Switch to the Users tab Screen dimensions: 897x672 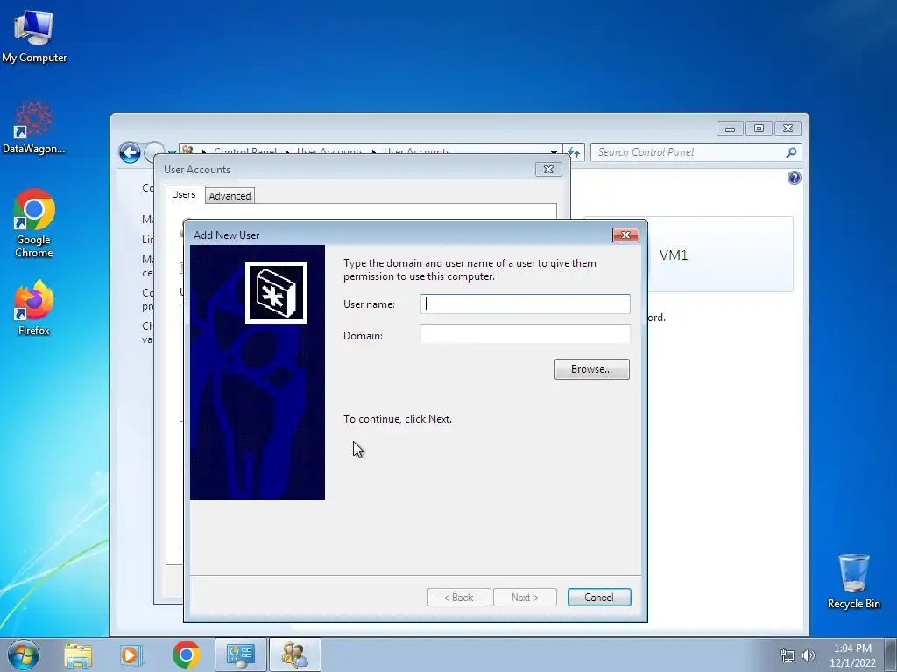[x=184, y=194]
